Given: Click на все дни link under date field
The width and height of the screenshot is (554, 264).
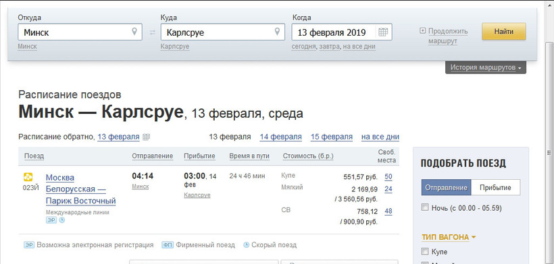Looking at the screenshot, I should point(359,46).
